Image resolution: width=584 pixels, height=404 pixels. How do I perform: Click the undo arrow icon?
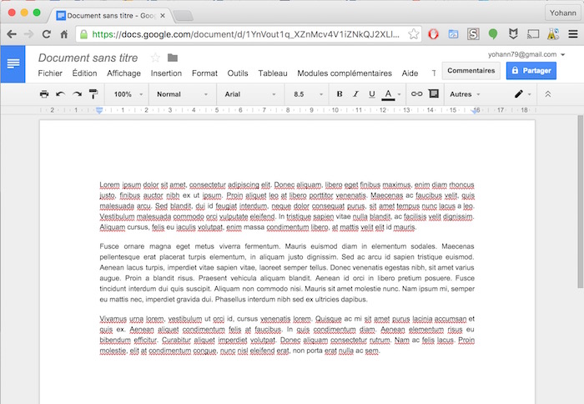60,94
